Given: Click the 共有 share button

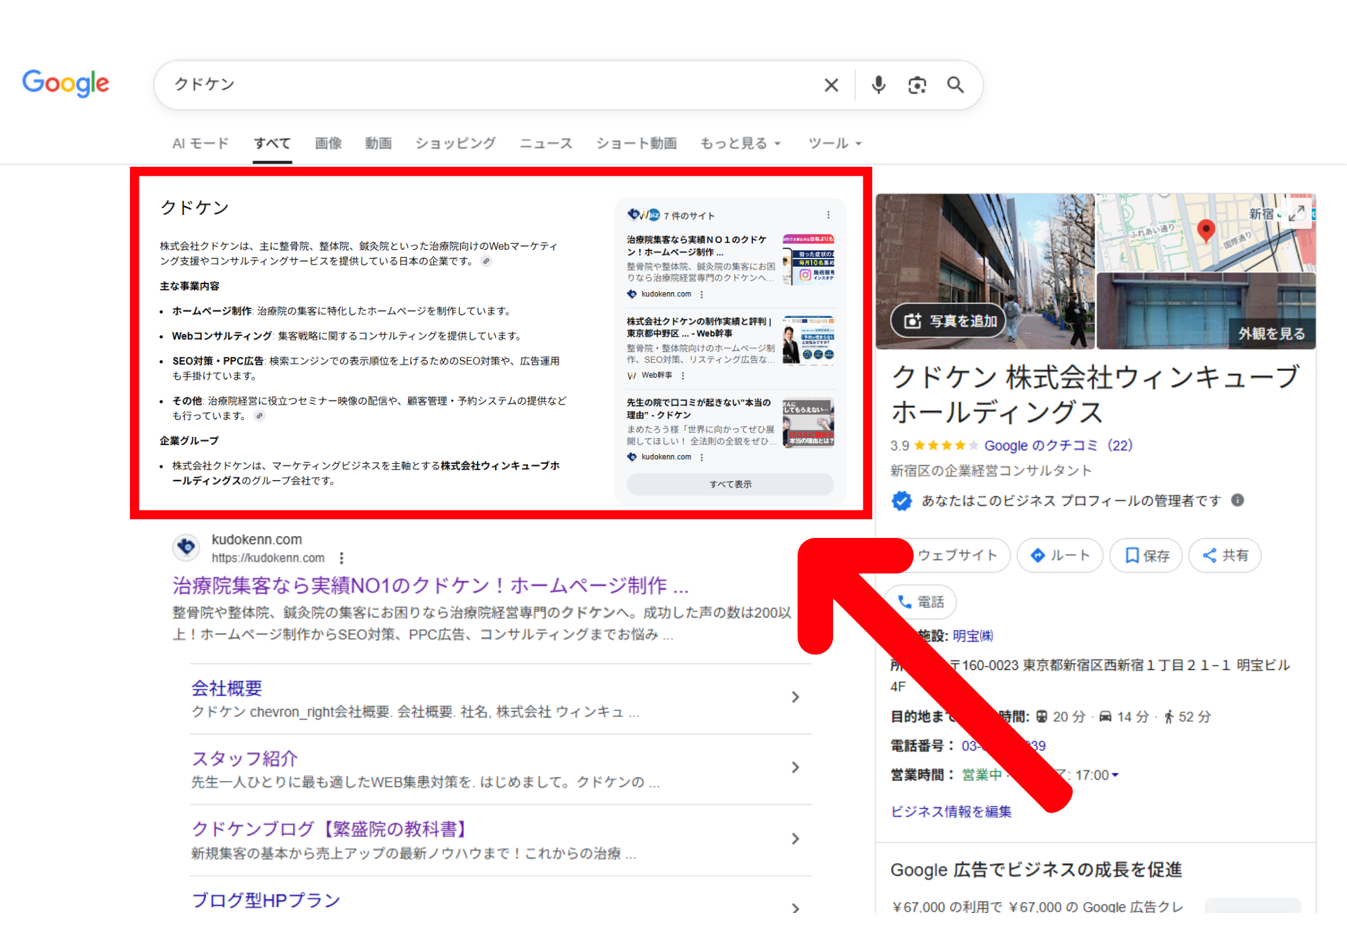Looking at the screenshot, I should click(1225, 555).
